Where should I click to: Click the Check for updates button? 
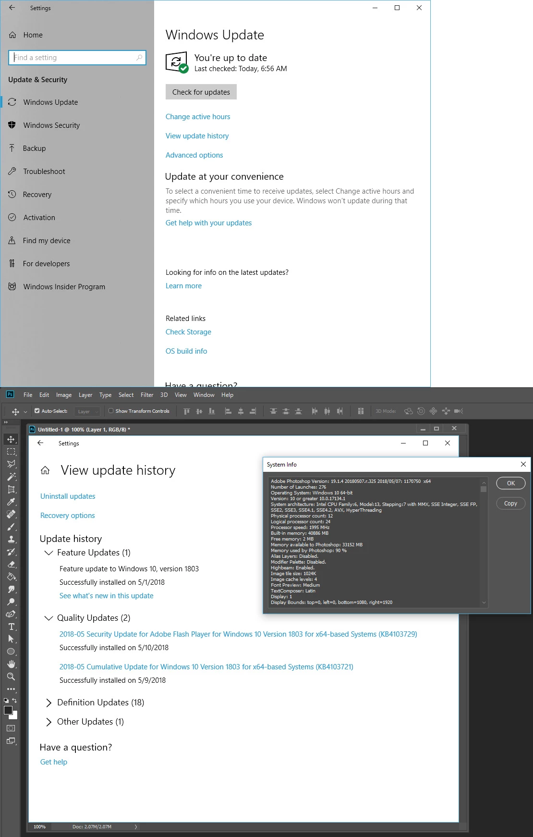coord(201,92)
